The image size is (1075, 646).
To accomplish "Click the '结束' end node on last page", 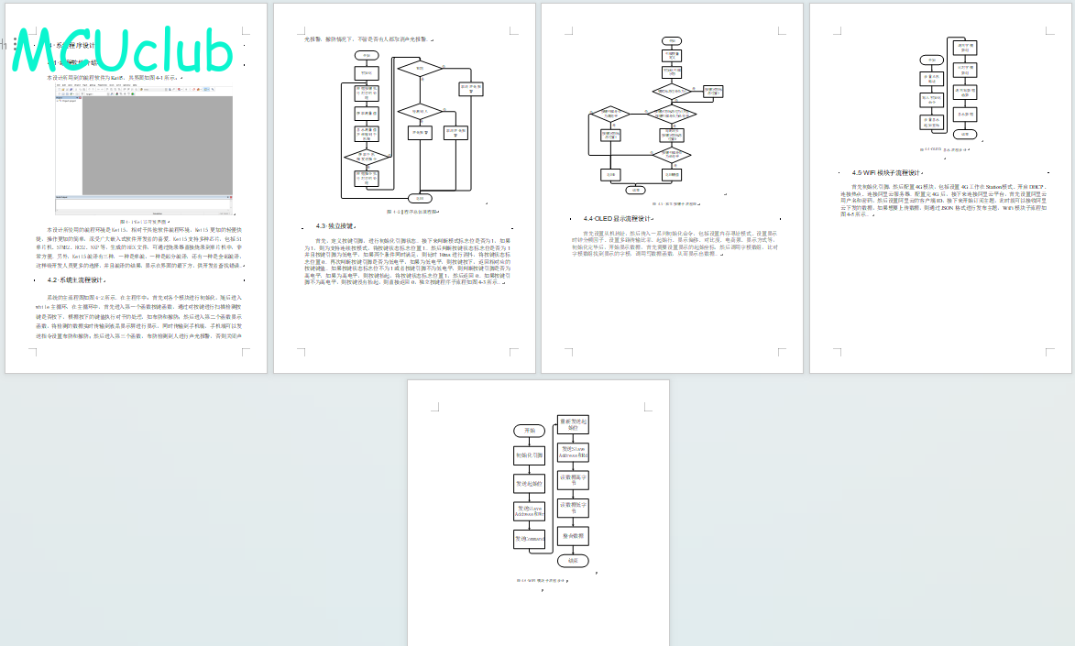I will pos(573,560).
